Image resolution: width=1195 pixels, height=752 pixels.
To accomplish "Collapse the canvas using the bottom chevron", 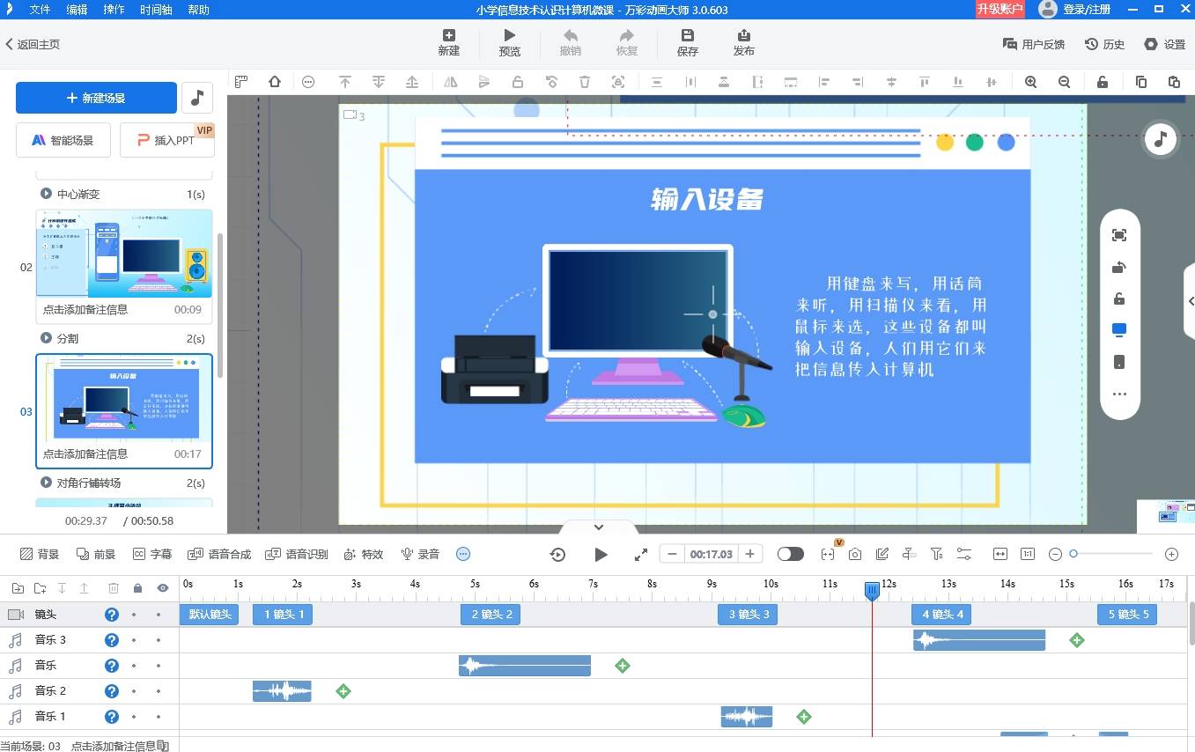I will [x=599, y=527].
